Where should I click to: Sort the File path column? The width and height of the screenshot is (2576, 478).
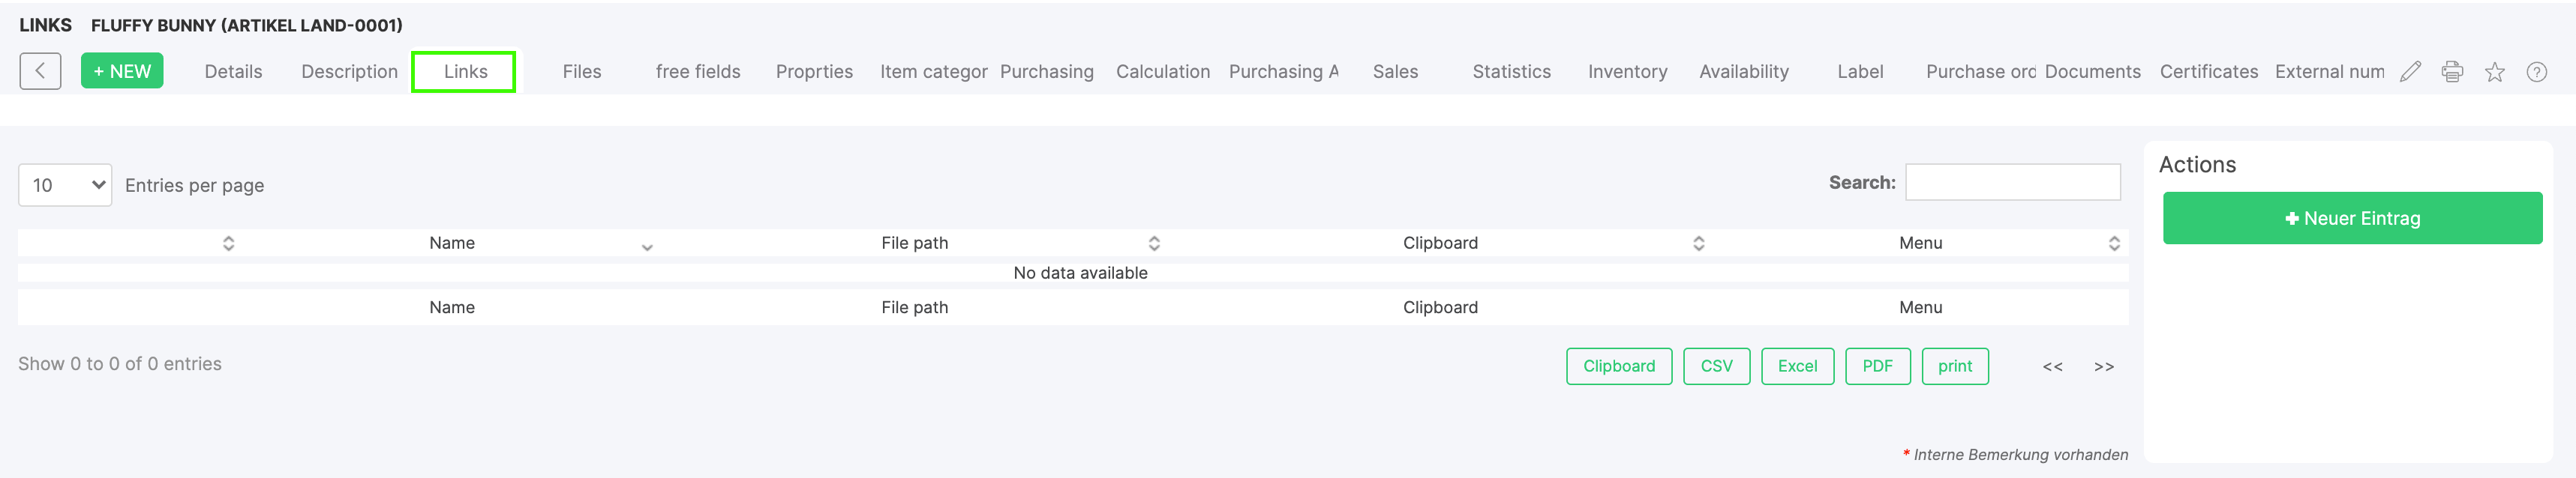pyautogui.click(x=1154, y=243)
